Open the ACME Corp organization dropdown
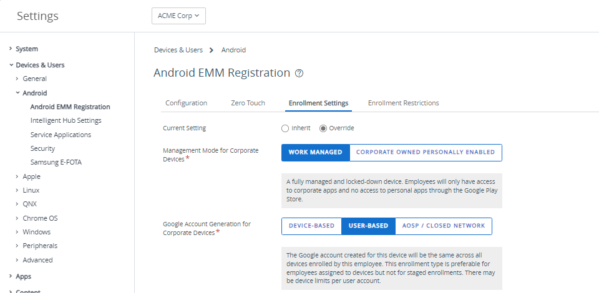The height and width of the screenshot is (293, 599). point(178,16)
